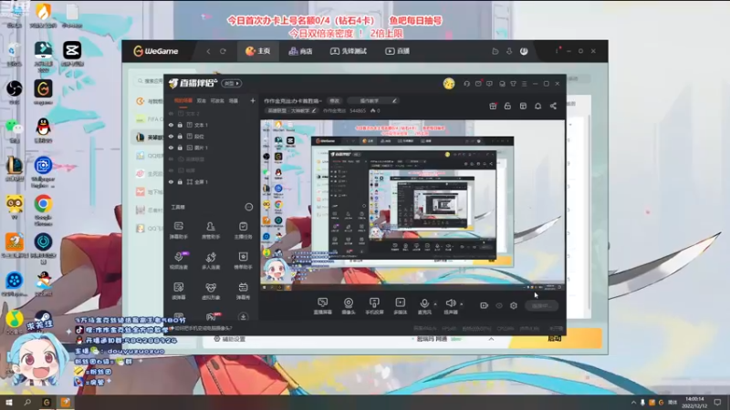The image size is (730, 410).
Task: Add 手机投屏 phone mirroring source
Action: pos(374,306)
